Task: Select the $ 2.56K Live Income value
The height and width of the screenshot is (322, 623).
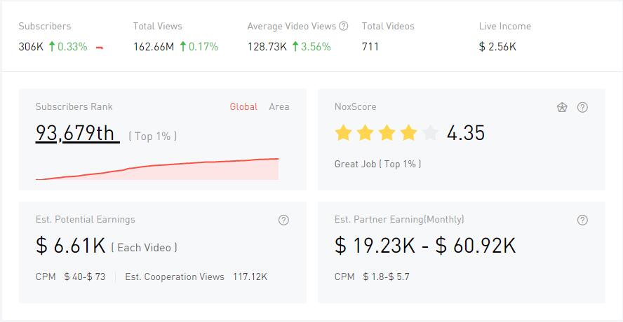Action: pos(497,47)
